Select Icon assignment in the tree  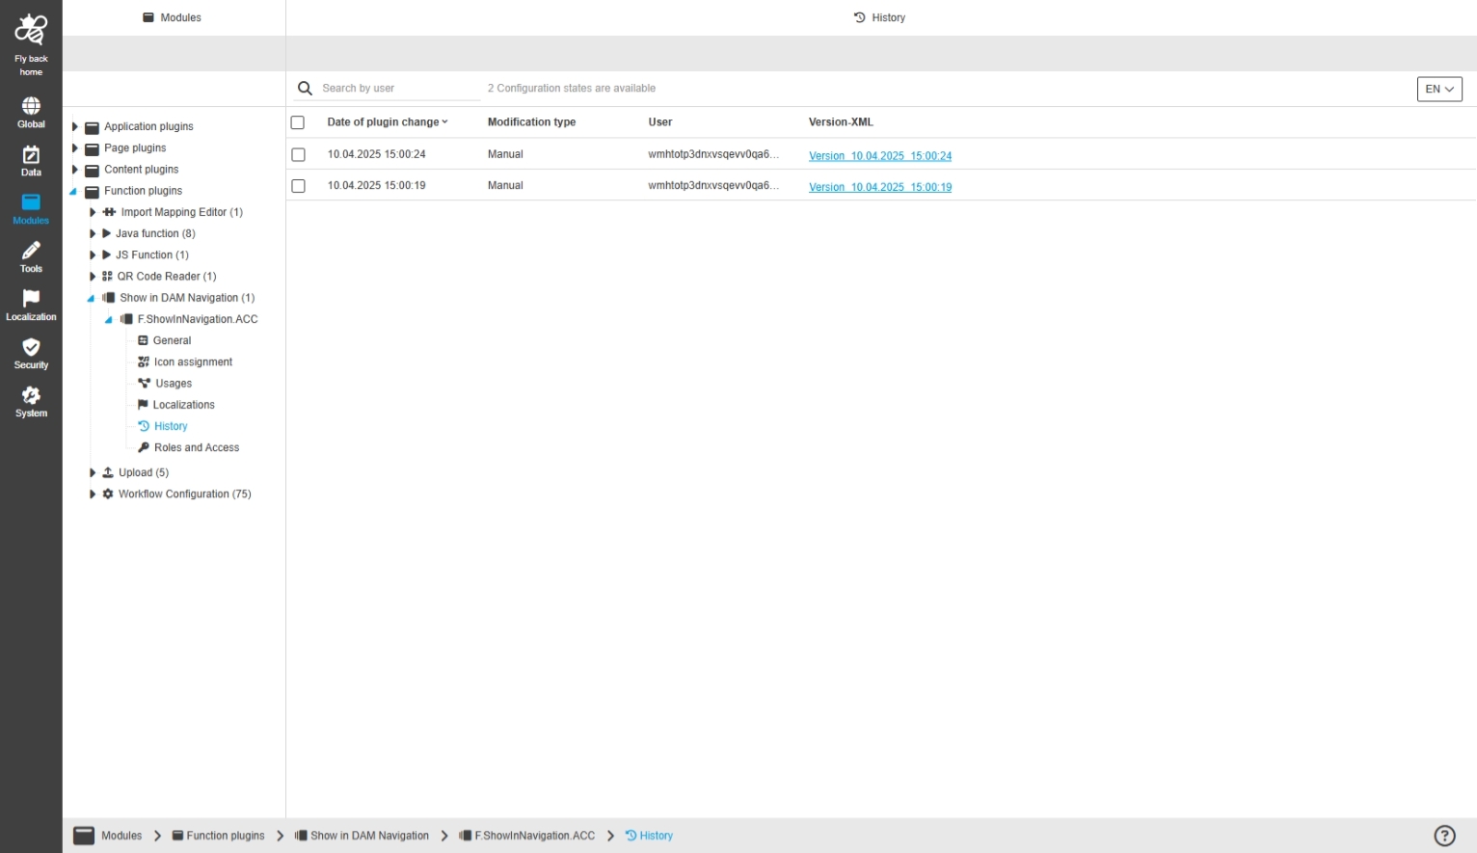pyautogui.click(x=193, y=362)
